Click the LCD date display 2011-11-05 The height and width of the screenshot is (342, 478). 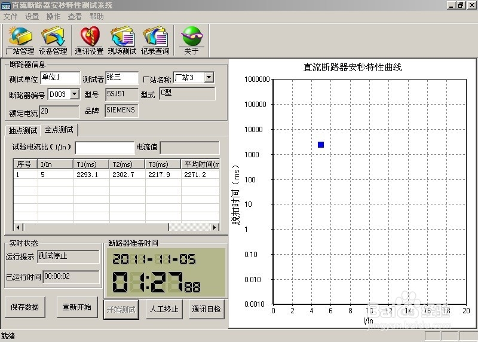(154, 259)
